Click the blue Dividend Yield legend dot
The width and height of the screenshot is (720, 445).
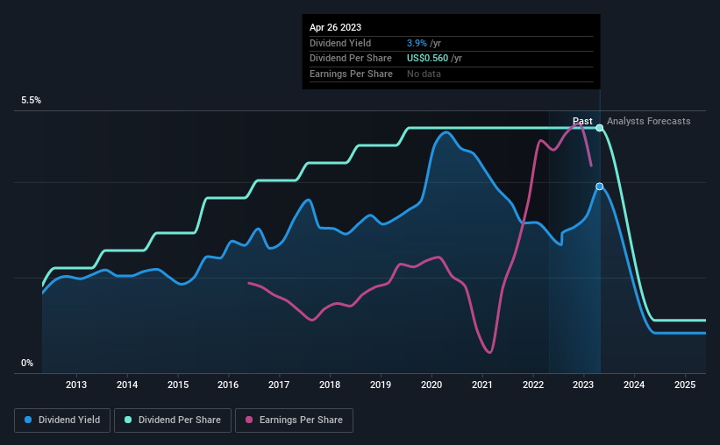tap(28, 420)
